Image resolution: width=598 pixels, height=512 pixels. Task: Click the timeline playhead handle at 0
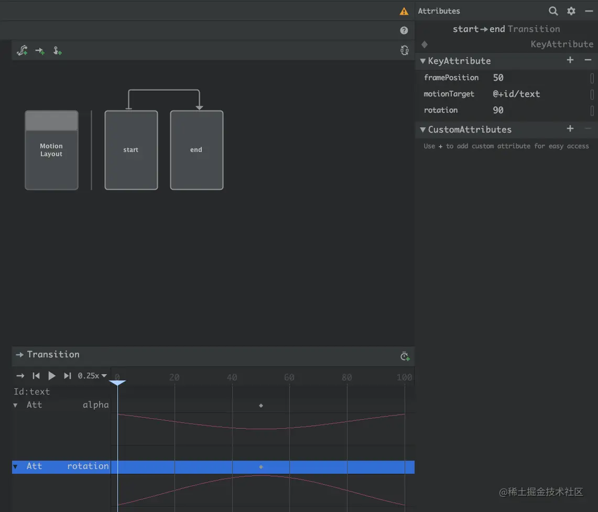coord(117,383)
